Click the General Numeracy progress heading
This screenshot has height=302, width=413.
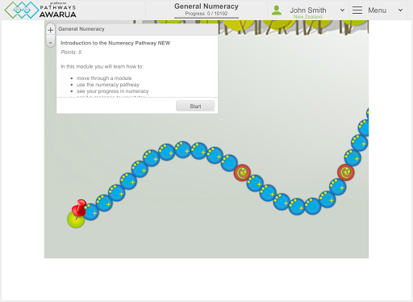[x=206, y=6]
